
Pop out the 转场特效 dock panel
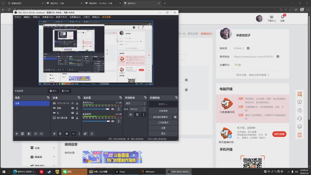pos(145,98)
